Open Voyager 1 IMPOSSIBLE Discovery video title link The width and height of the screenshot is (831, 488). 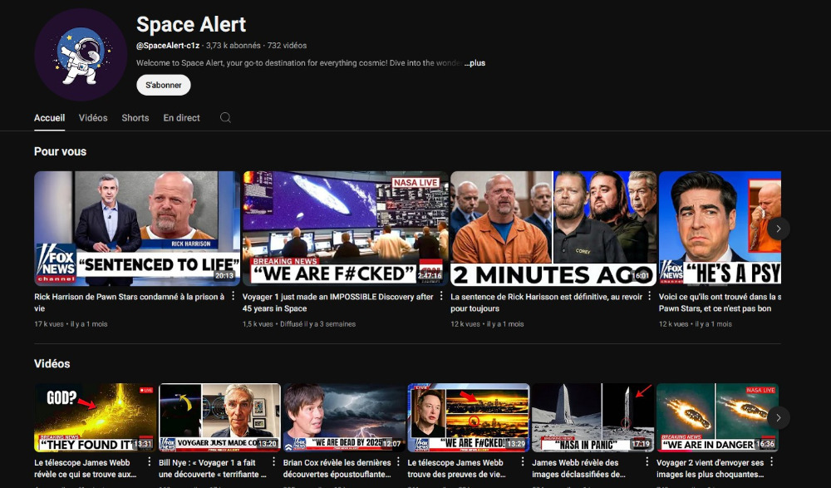337,303
